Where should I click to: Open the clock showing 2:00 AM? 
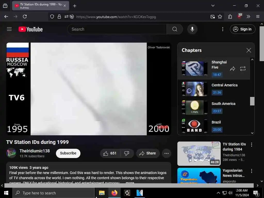(x=242, y=193)
